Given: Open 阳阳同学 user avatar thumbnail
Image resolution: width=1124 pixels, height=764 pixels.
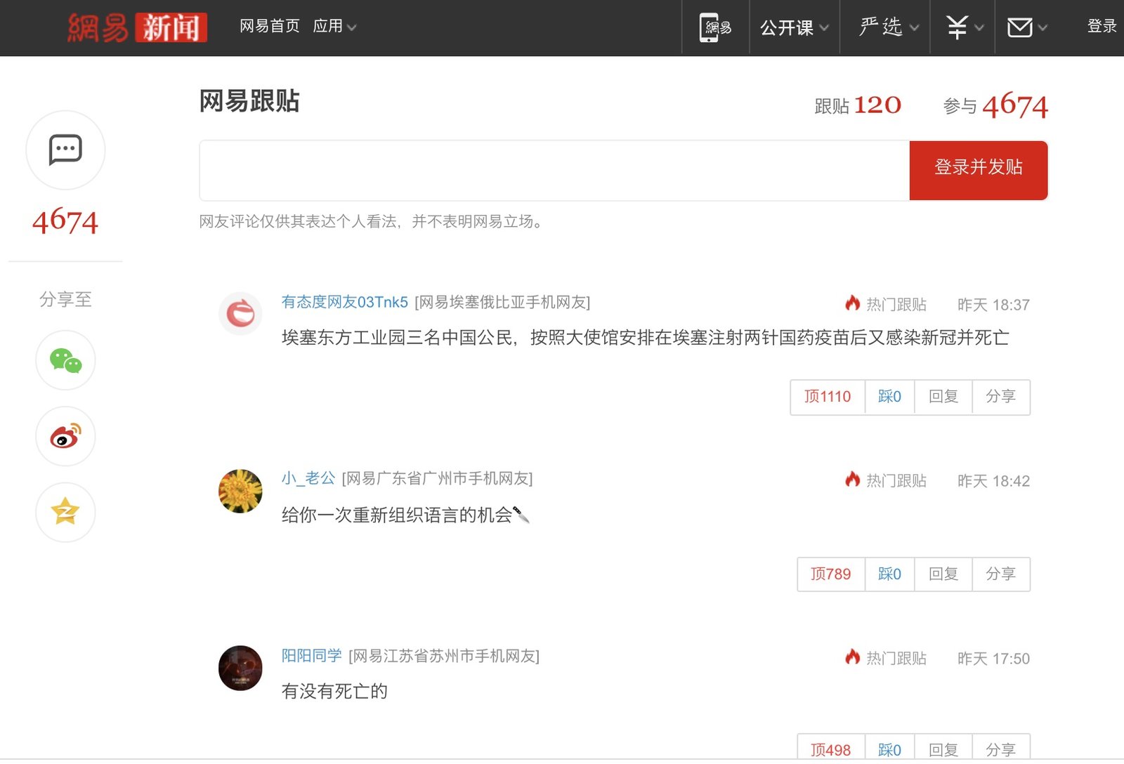Looking at the screenshot, I should click(240, 668).
